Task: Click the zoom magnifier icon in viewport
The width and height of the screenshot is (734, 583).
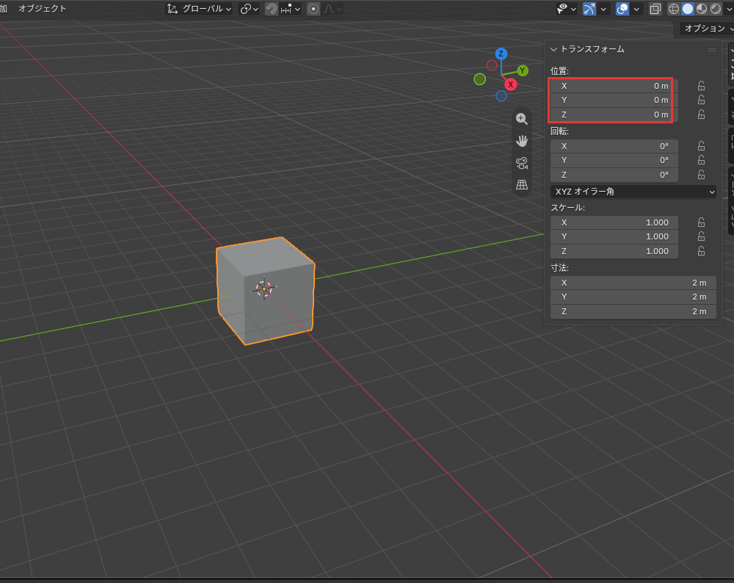Action: pyautogui.click(x=521, y=119)
